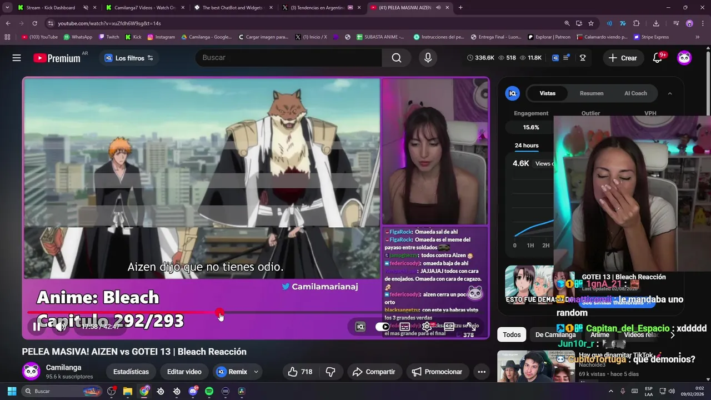
Task: Open the Twitch bookmark
Action: pos(109,37)
